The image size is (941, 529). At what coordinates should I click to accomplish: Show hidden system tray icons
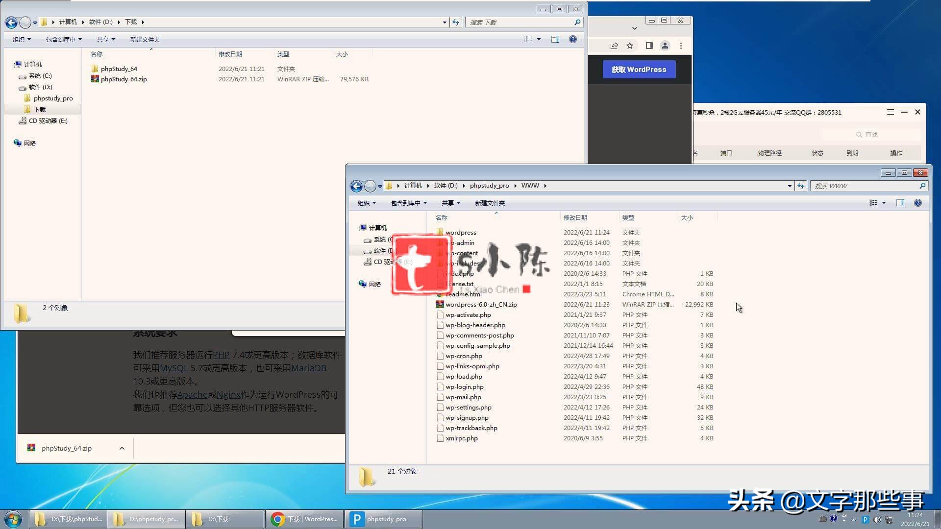(x=853, y=519)
